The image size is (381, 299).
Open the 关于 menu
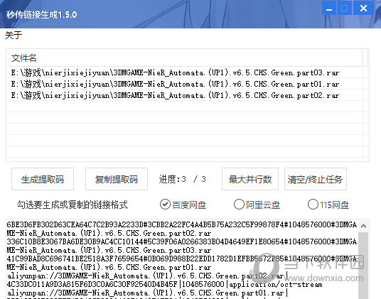tap(14, 36)
